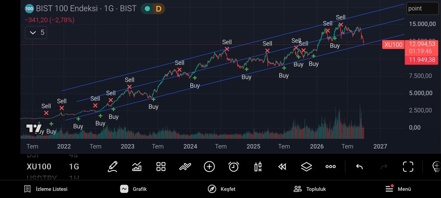Click the orange D delayed data badge
This screenshot has height=198, width=441.
point(158,8)
